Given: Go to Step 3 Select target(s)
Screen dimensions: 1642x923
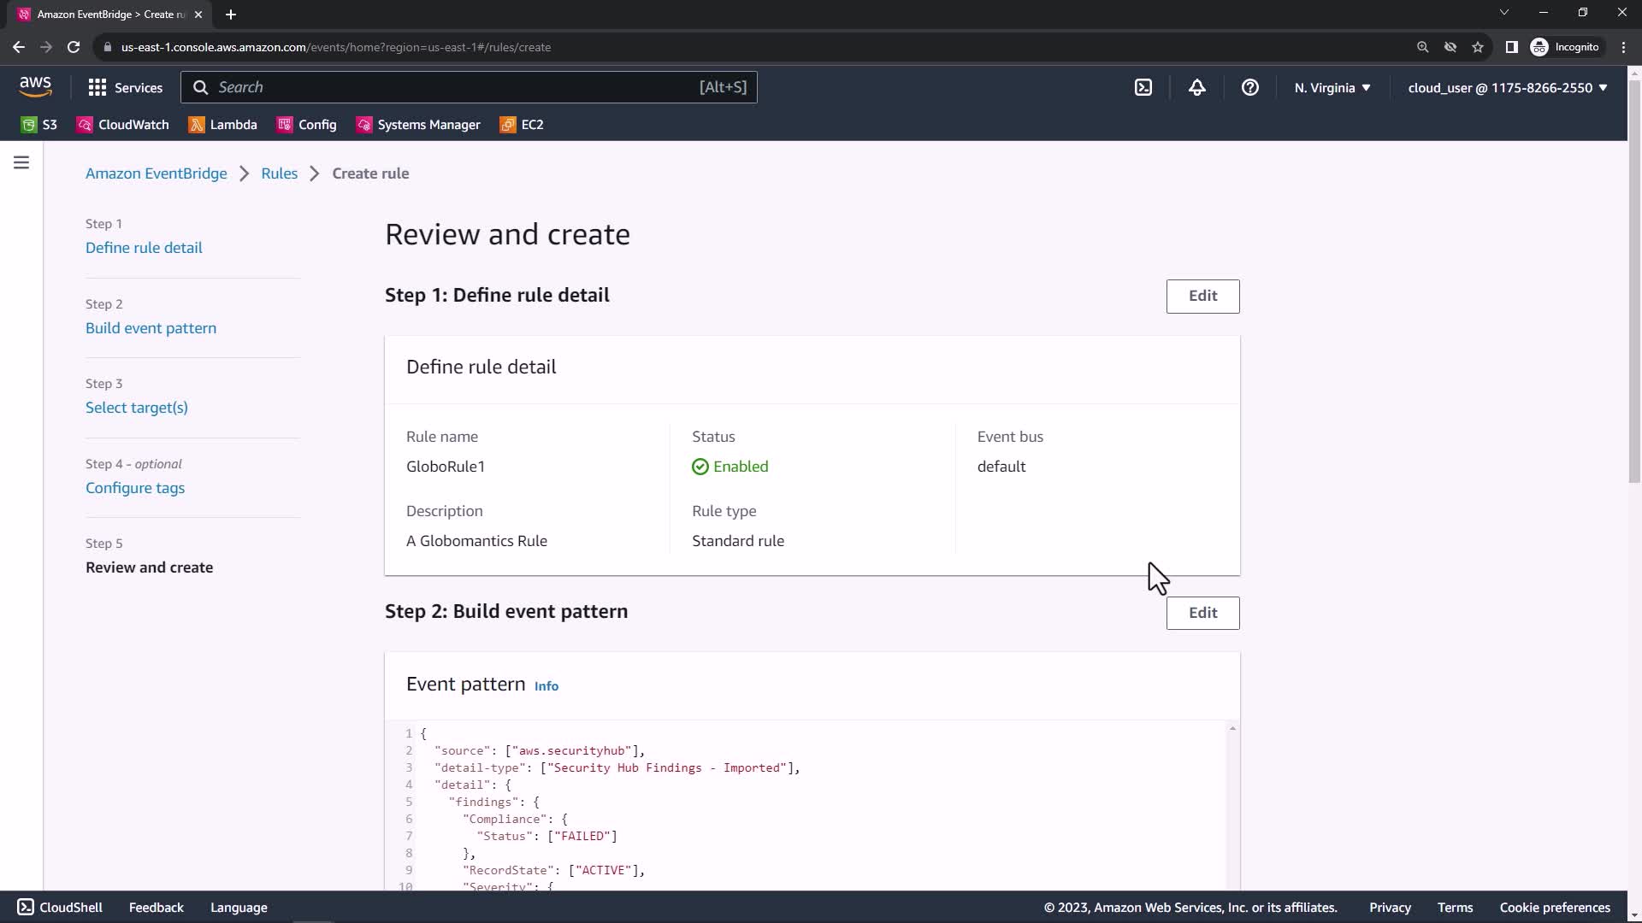Looking at the screenshot, I should coord(136,408).
